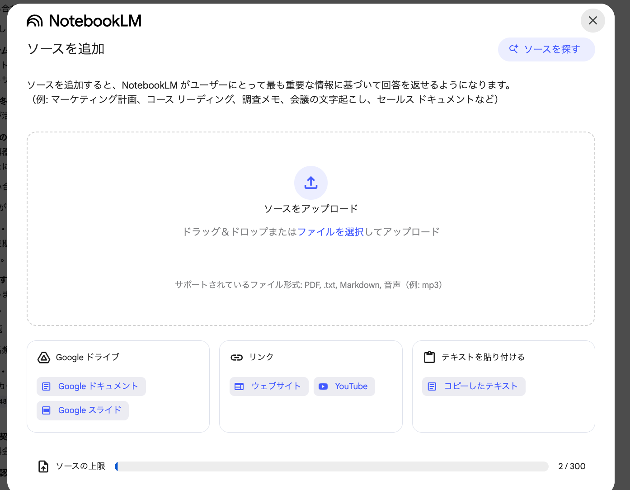This screenshot has height=490, width=630.
Task: Click the Google Drive triangle icon
Action: tap(43, 358)
